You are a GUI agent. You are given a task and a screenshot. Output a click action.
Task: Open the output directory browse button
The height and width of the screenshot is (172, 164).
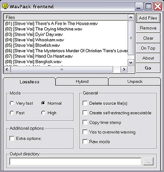(x=148, y=162)
